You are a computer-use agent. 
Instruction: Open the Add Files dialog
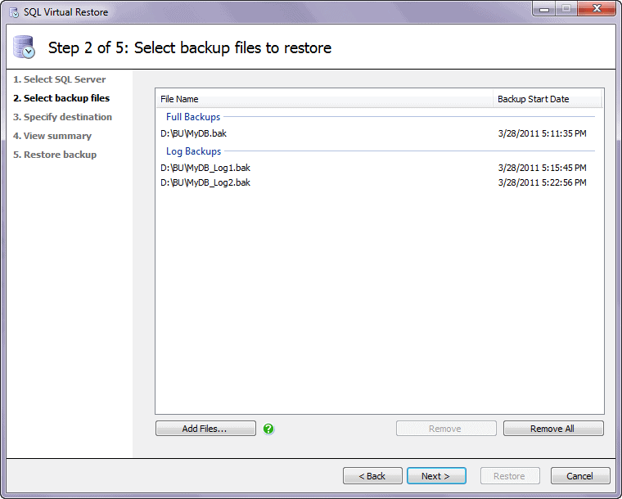coord(205,429)
